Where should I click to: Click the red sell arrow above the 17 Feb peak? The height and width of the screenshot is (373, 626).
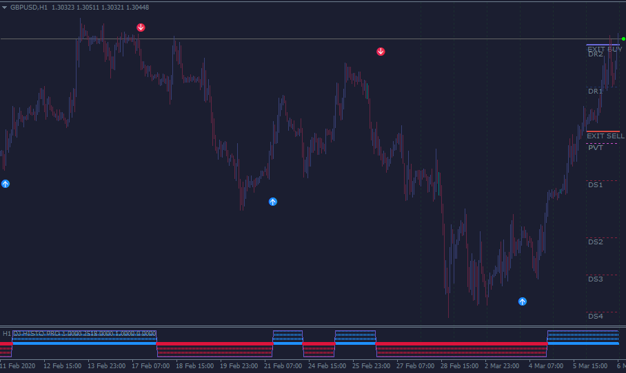pos(141,28)
